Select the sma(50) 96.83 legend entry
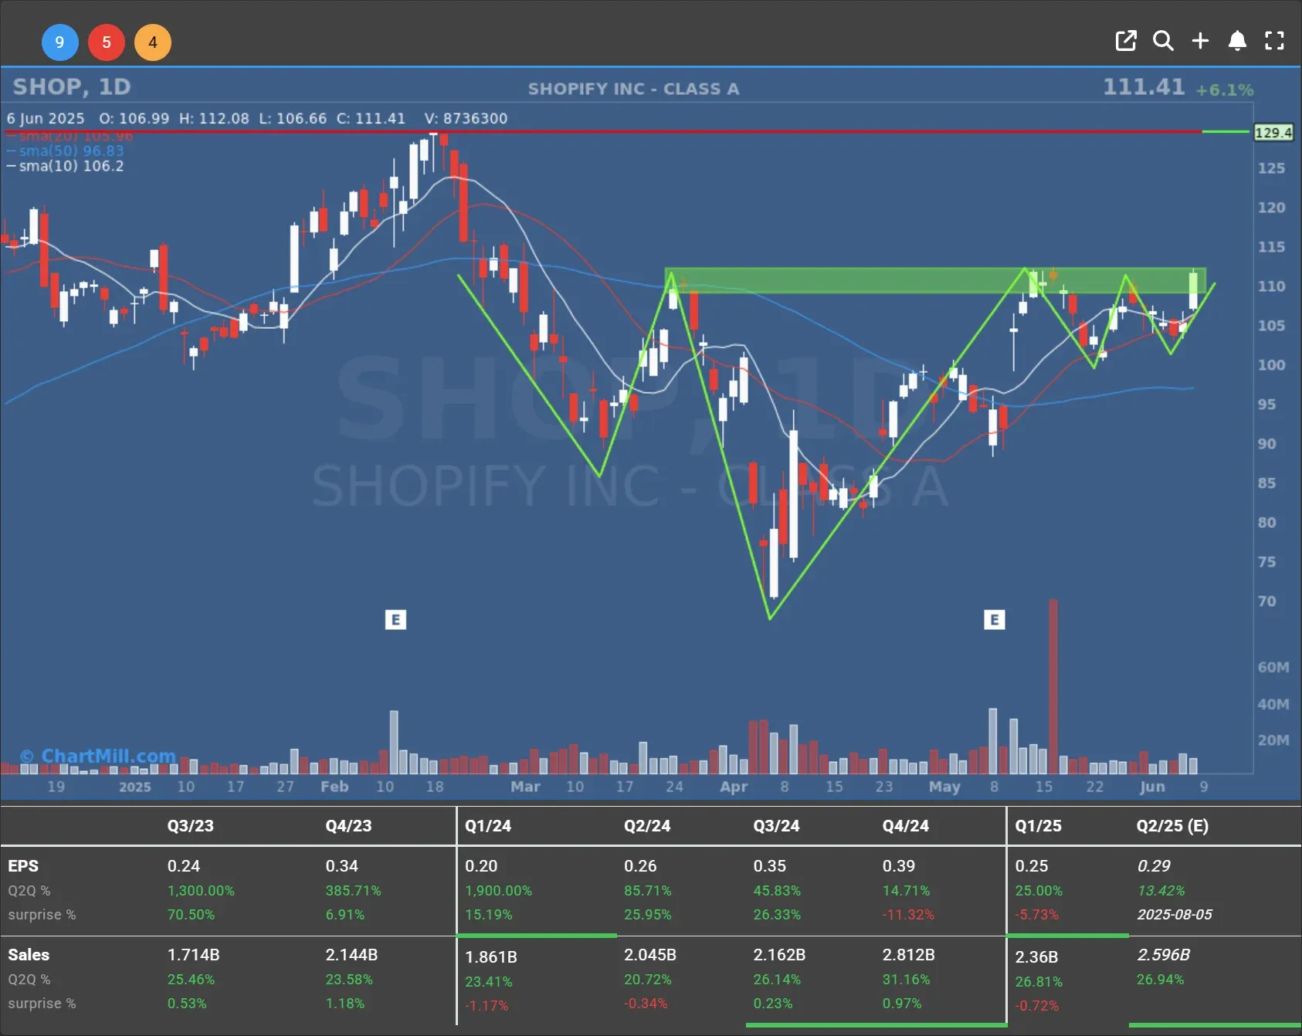The width and height of the screenshot is (1302, 1036). click(x=66, y=151)
